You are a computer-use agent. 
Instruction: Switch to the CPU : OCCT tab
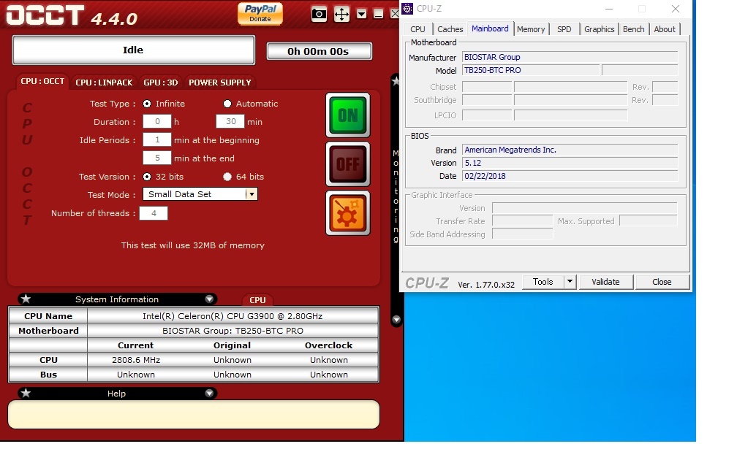point(42,82)
